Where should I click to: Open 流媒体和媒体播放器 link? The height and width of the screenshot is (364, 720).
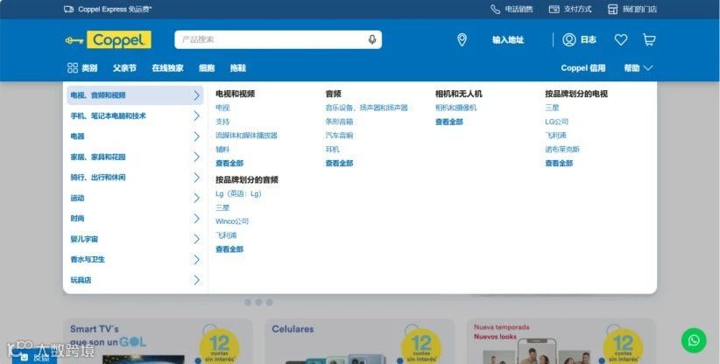click(x=247, y=136)
